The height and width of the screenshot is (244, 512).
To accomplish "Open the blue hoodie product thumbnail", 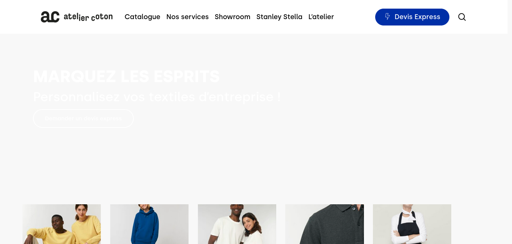I will pyautogui.click(x=149, y=224).
